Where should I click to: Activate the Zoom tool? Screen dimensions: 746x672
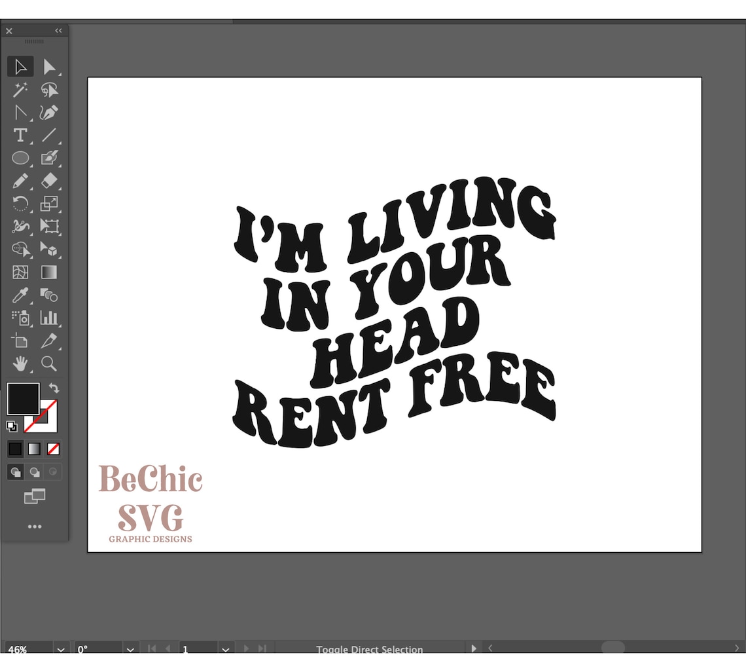[x=49, y=364]
